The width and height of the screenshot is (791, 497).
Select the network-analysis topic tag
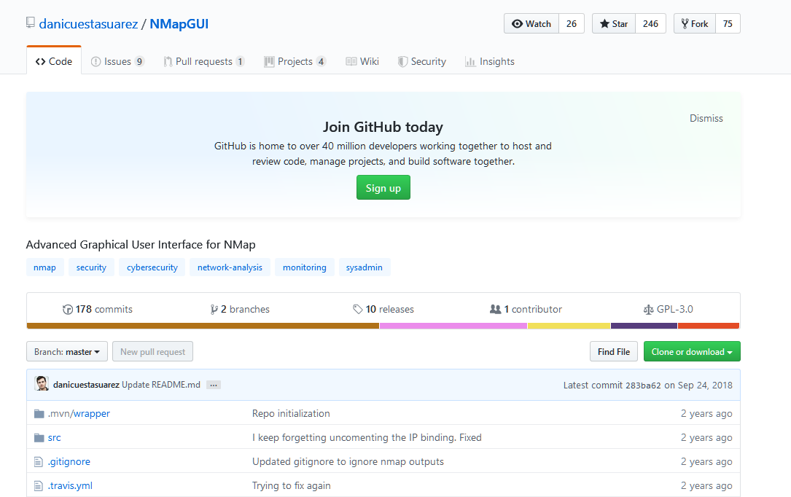click(230, 267)
